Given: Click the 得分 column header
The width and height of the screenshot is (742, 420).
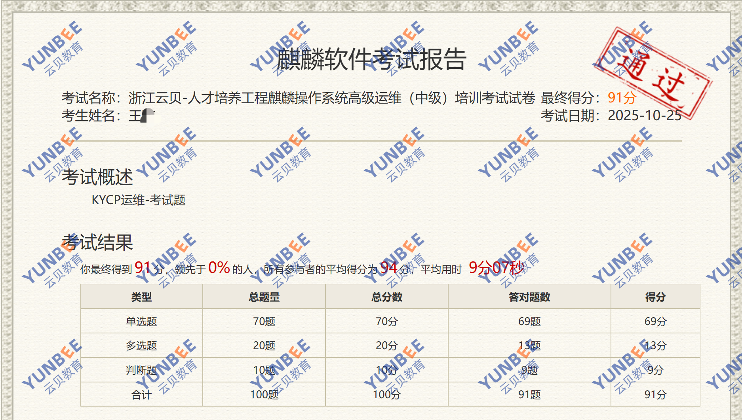Looking at the screenshot, I should click(x=655, y=297).
